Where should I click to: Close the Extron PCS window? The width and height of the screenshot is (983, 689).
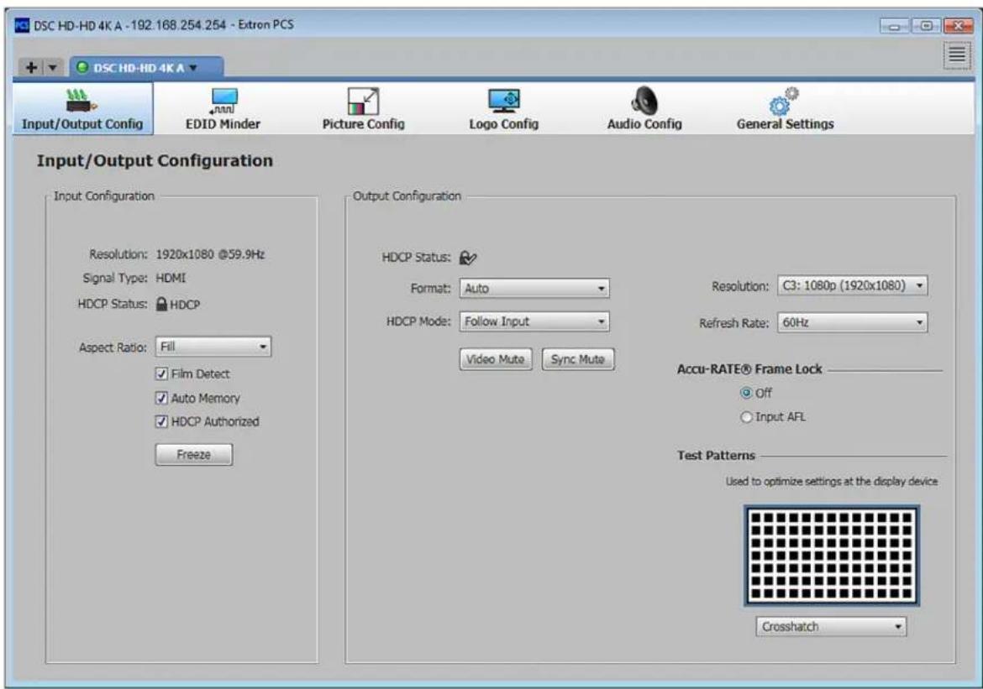pyautogui.click(x=957, y=26)
